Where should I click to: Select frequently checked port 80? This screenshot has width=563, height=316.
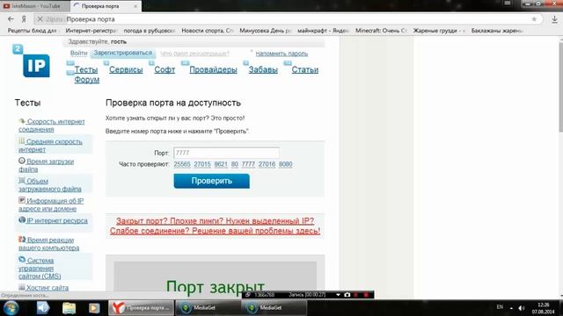(235, 164)
